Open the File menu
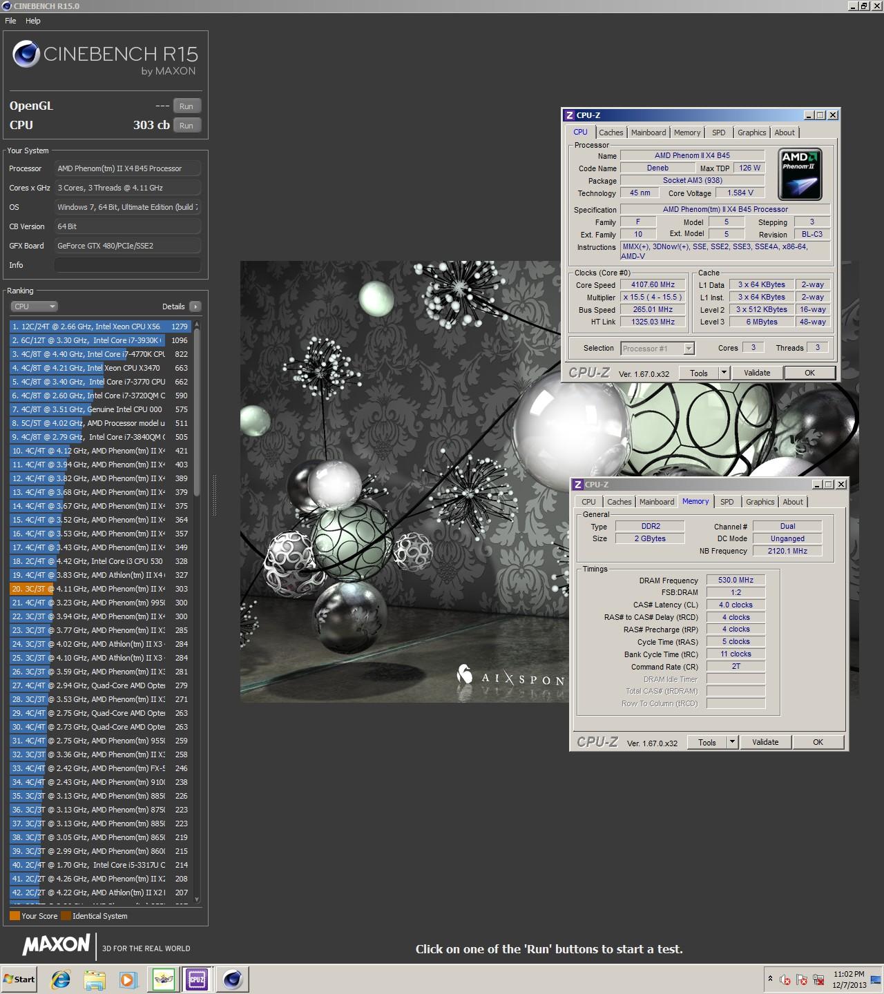Screen dimensions: 884x994 [10, 21]
